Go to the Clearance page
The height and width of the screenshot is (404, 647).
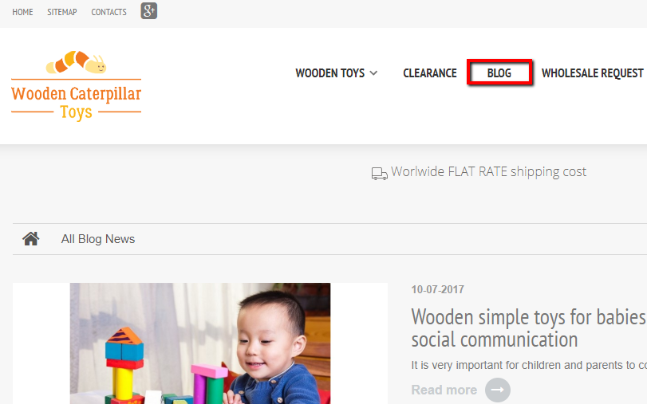tap(430, 73)
